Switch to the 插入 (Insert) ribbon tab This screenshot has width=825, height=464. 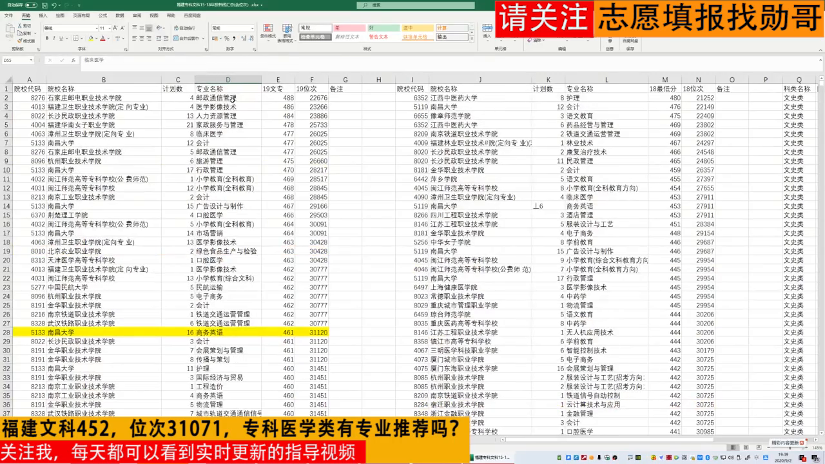(x=43, y=15)
